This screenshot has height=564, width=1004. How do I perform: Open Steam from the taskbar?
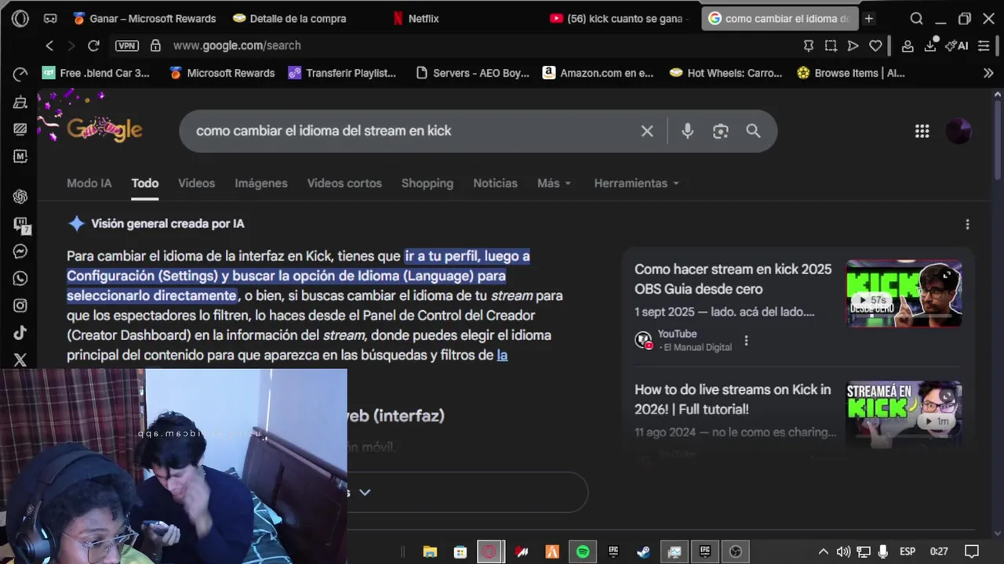(643, 551)
